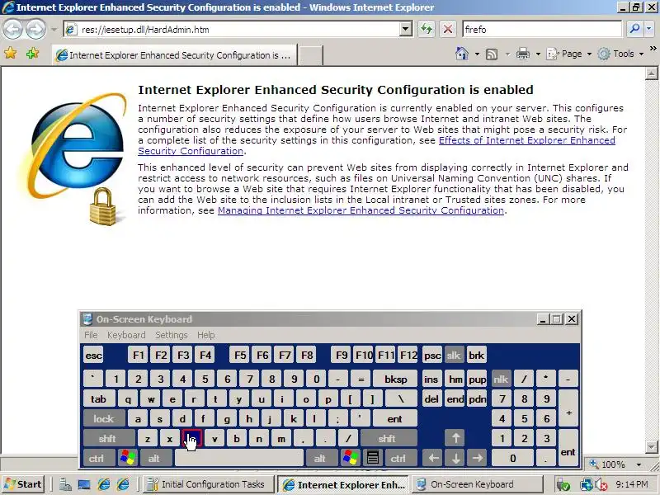
Task: Expand the address bar dropdown arrow
Action: 406,29
